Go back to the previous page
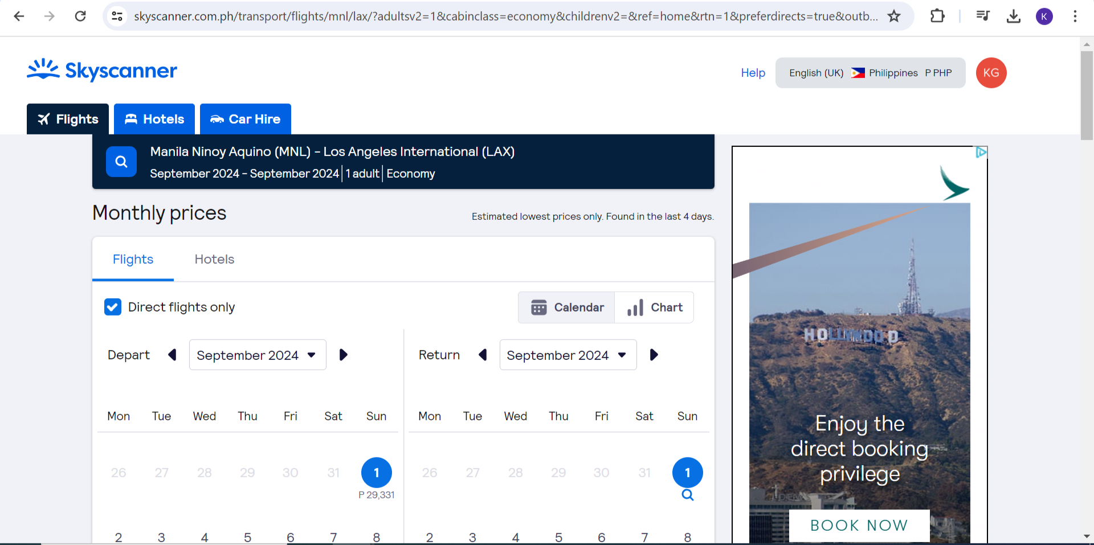Viewport: 1094px width, 545px height. [19, 16]
